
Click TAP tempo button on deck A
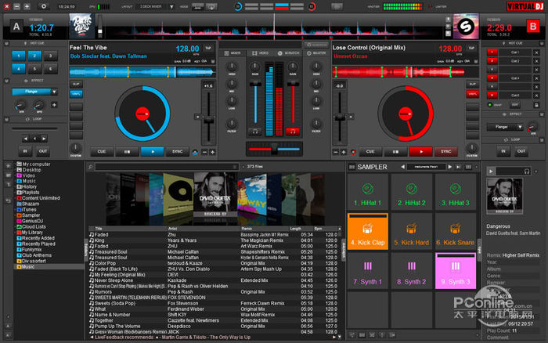click(207, 48)
